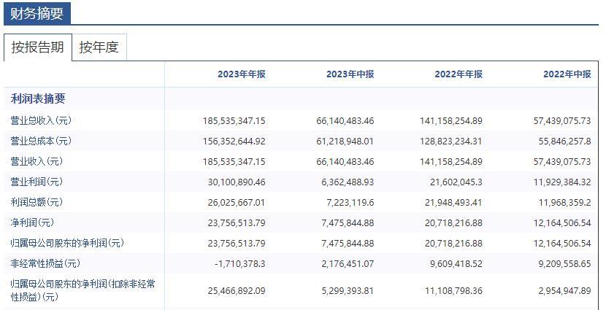Click the 营业利润(元) row label

(37, 182)
